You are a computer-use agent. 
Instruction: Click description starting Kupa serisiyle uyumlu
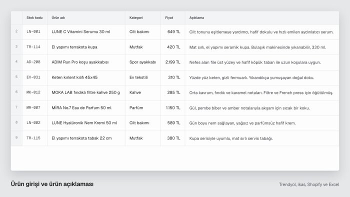point(262,138)
